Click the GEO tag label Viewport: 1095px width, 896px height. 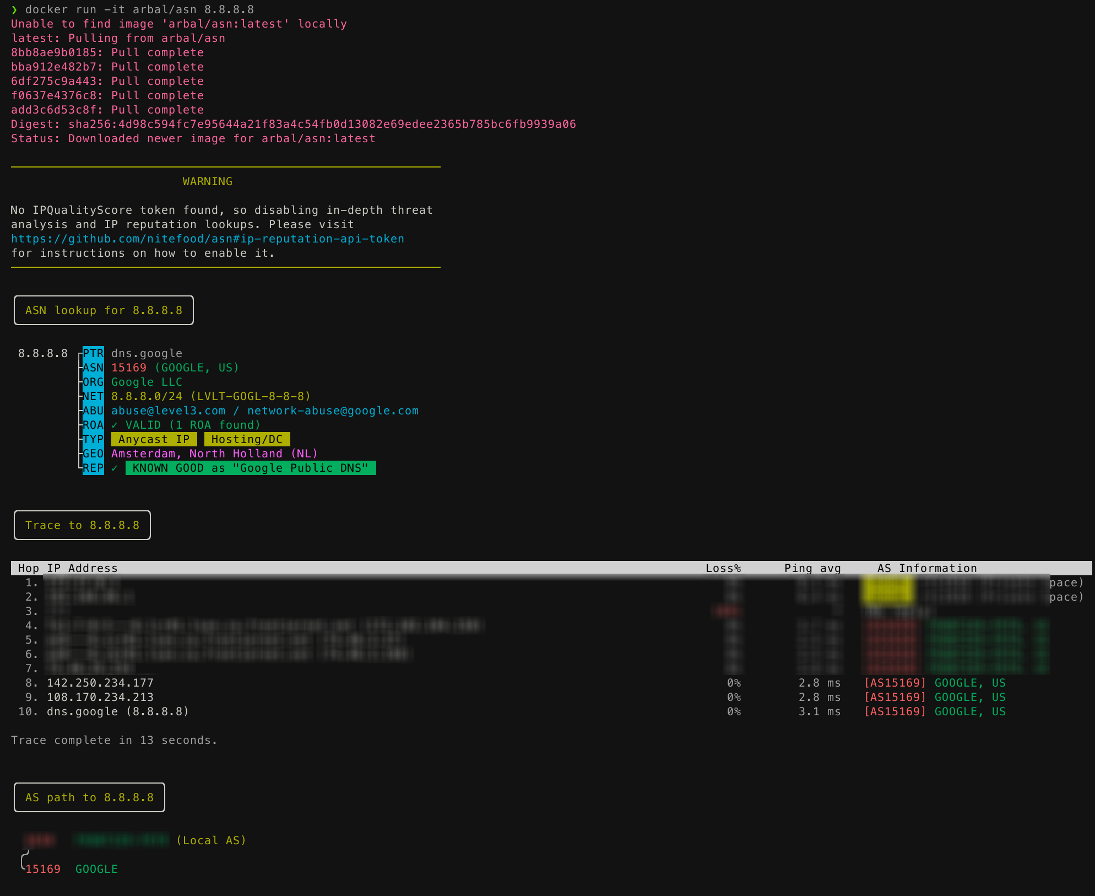pyautogui.click(x=93, y=454)
